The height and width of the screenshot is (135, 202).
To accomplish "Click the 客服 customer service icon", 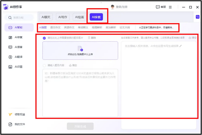I will pos(158,7).
